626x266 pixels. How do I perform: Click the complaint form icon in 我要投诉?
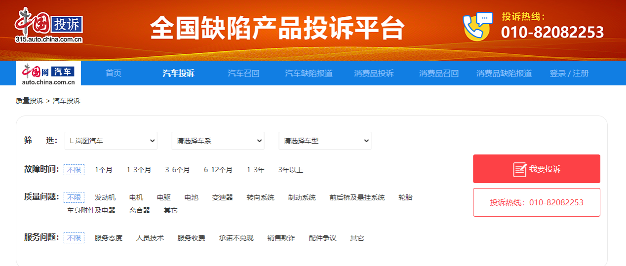coord(520,169)
